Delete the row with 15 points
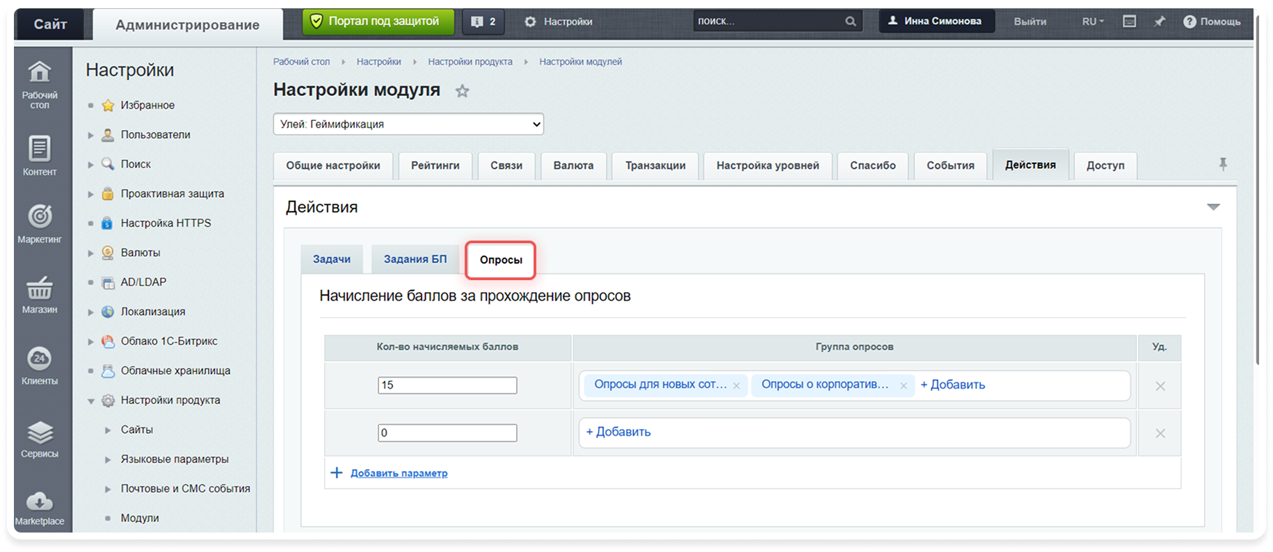1273x552 pixels. pyautogui.click(x=1160, y=386)
